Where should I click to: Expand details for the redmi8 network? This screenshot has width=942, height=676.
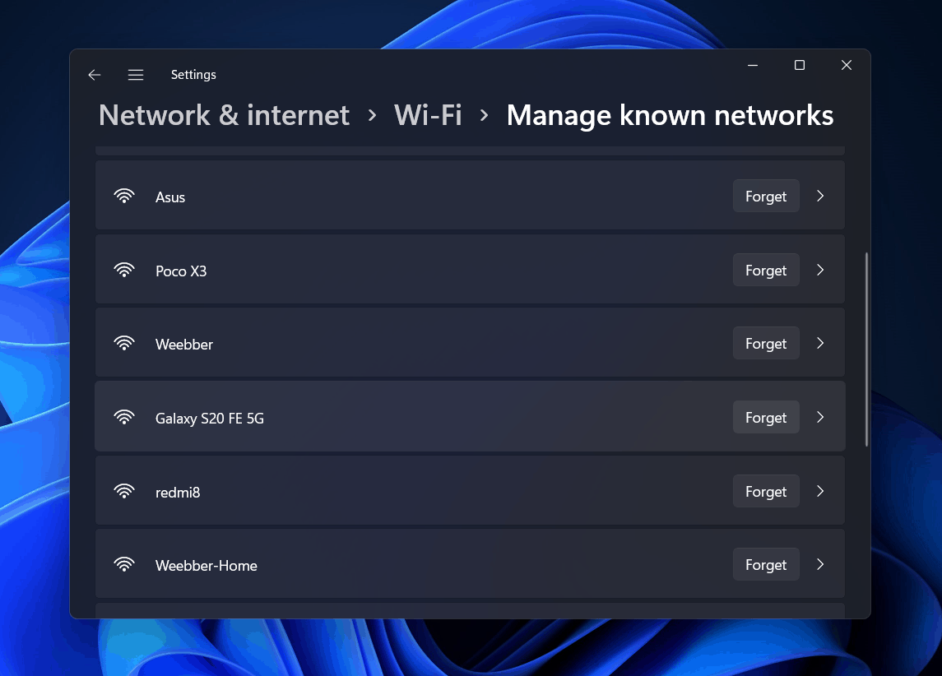point(819,490)
